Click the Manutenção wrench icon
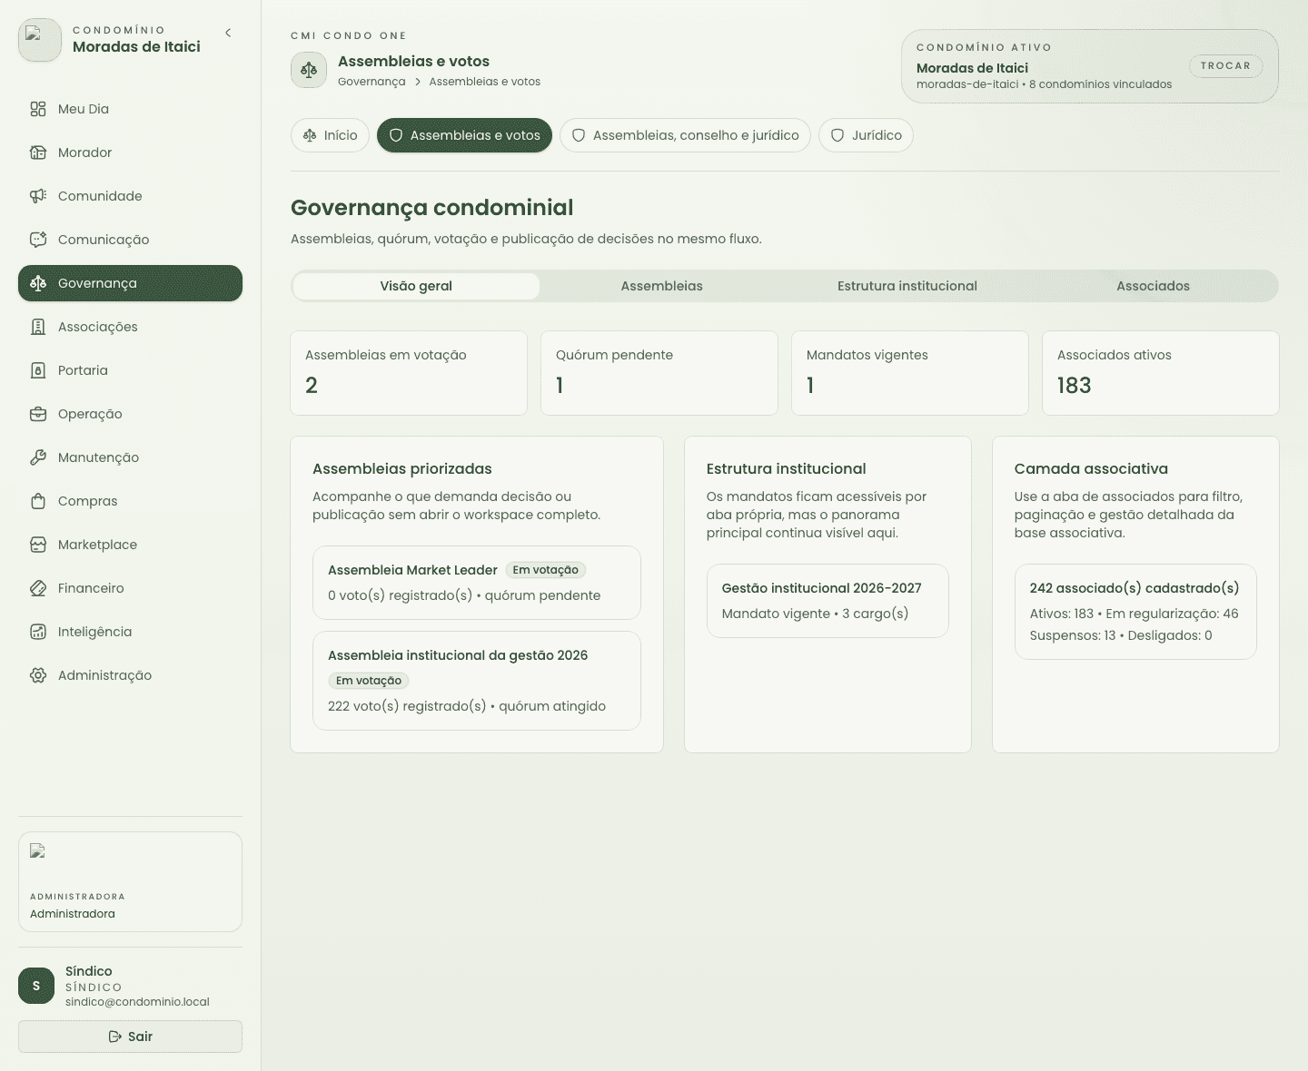 coord(38,457)
